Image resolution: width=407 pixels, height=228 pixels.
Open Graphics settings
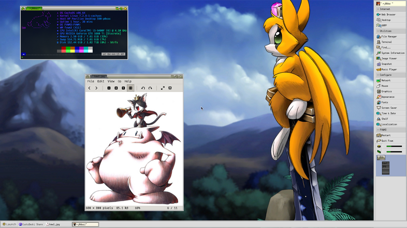(390, 91)
